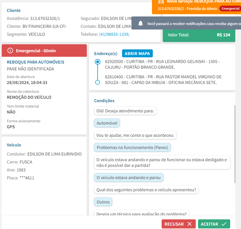Call the phone number (41)98835-1339

click(114, 34)
